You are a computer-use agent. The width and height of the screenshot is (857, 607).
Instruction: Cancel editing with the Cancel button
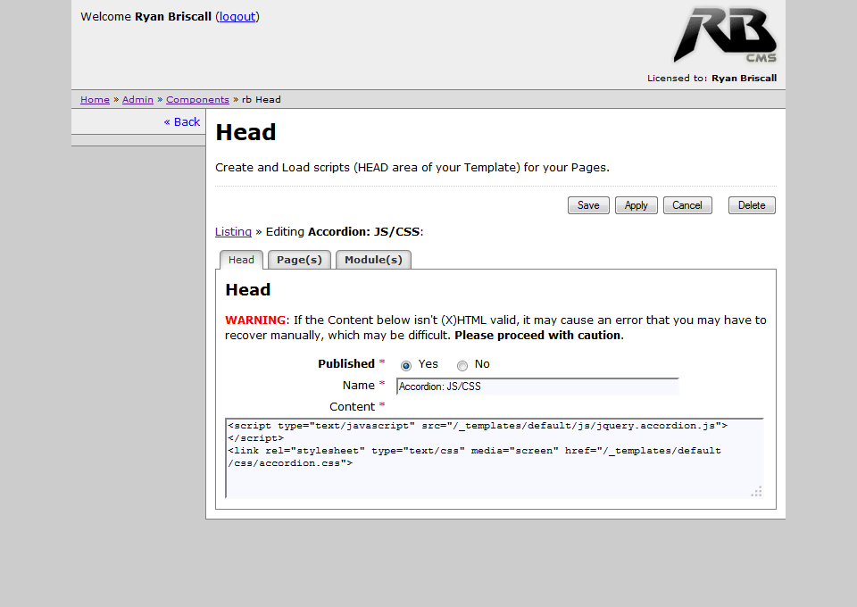686,205
